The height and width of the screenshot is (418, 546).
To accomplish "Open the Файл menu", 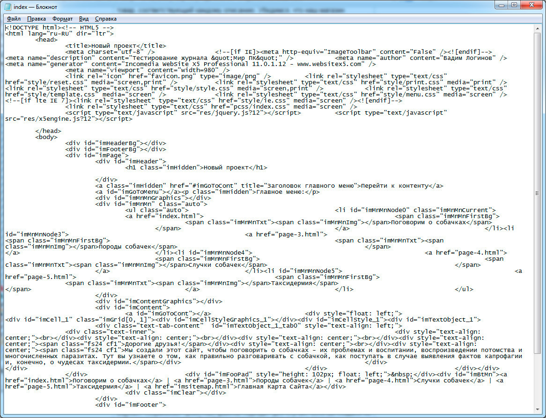I will (x=14, y=19).
